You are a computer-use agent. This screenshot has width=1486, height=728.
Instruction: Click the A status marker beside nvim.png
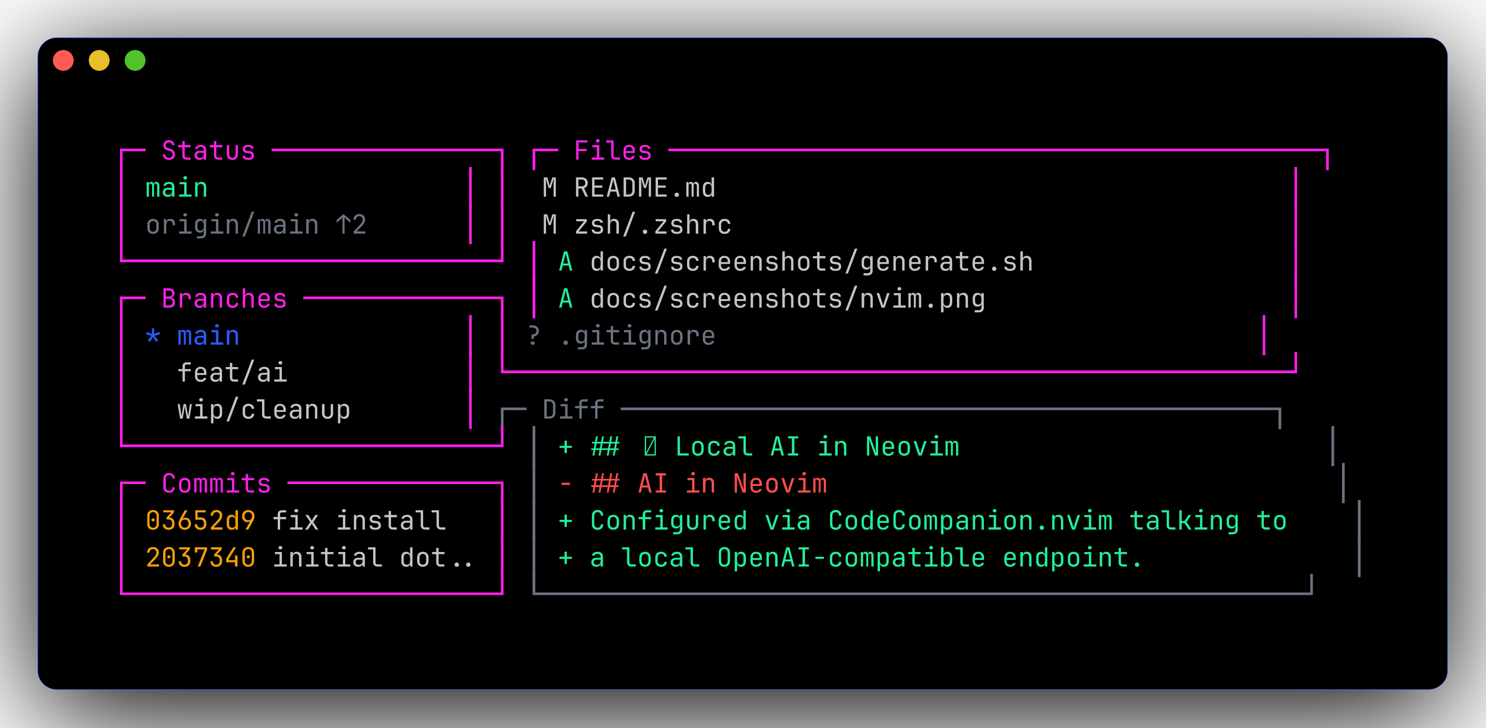pos(566,299)
